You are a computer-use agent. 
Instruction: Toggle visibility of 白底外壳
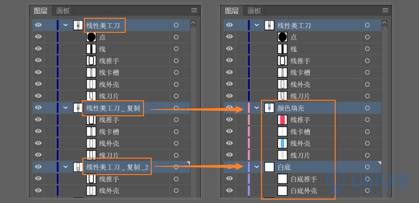coord(230,190)
